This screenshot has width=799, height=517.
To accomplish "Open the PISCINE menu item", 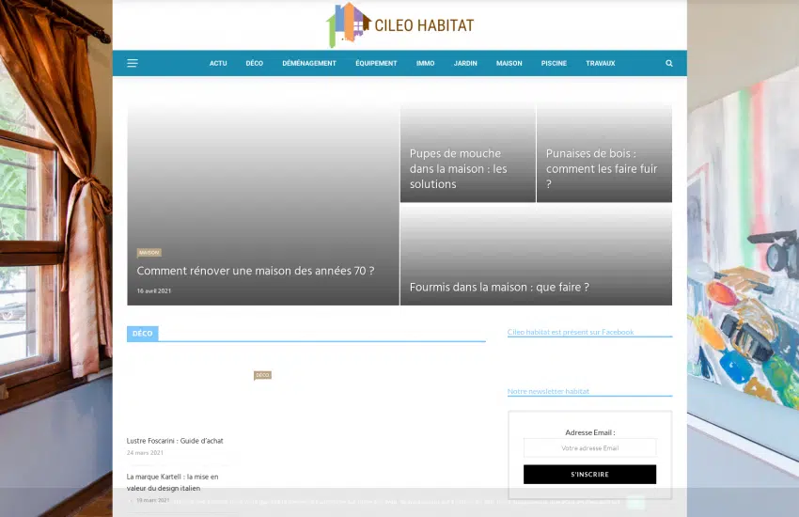I will click(554, 63).
